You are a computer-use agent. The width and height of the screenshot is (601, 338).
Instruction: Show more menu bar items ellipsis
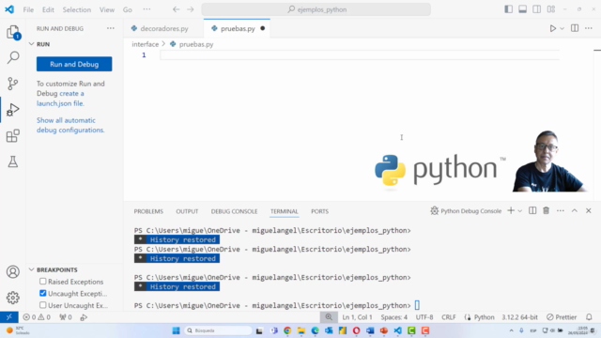pos(146,9)
